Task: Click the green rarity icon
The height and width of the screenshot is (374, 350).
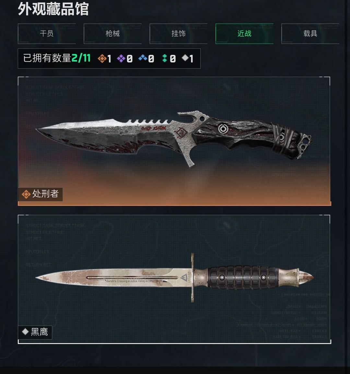Action: [164, 58]
